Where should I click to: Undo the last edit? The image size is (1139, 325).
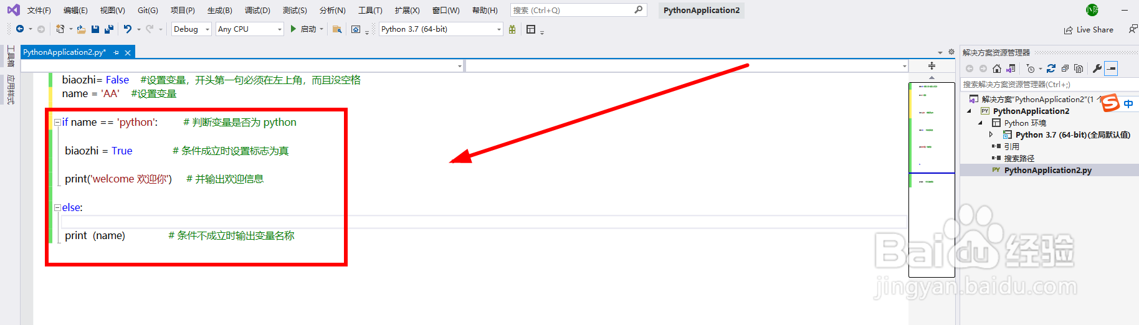pyautogui.click(x=128, y=29)
